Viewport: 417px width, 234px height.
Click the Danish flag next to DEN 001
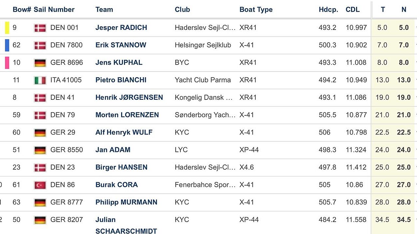click(40, 28)
